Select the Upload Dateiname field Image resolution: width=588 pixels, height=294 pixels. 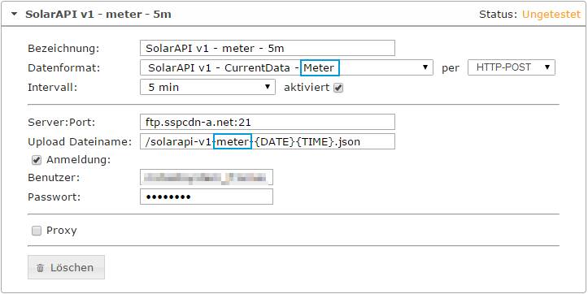(x=268, y=141)
